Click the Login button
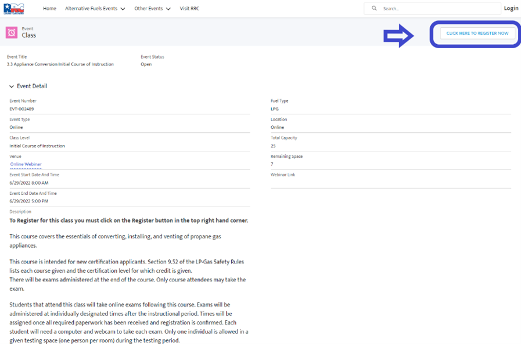 511,8
